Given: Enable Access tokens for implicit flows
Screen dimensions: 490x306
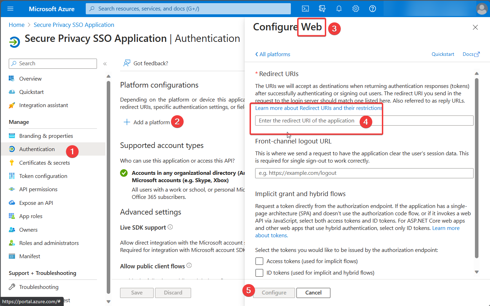Looking at the screenshot, I should [x=259, y=261].
